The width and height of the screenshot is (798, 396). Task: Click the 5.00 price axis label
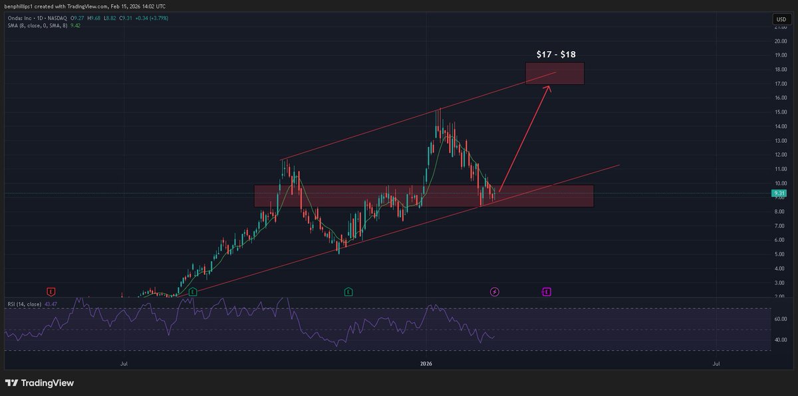(x=780, y=254)
